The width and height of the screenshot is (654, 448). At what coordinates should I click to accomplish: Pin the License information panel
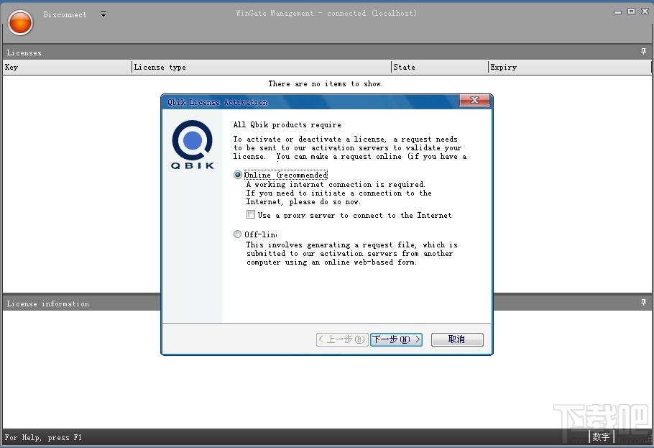point(643,302)
